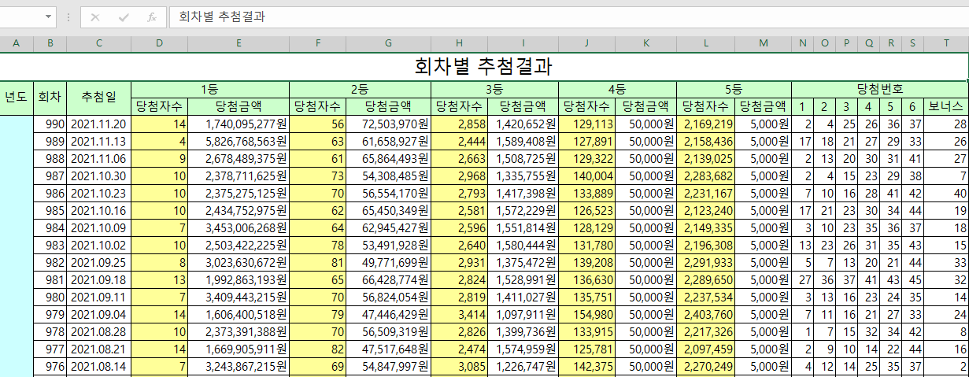969x377 pixels.
Task: Click the Cancel (X) formula bar icon
Action: 95,17
